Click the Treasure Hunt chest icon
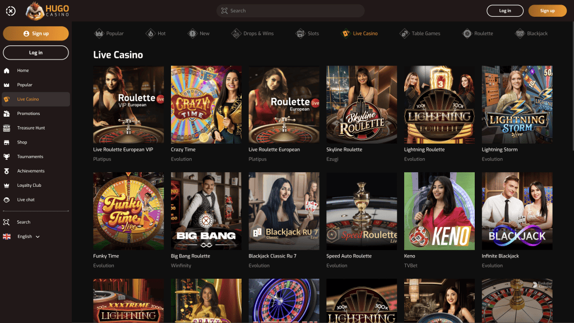 (7, 128)
